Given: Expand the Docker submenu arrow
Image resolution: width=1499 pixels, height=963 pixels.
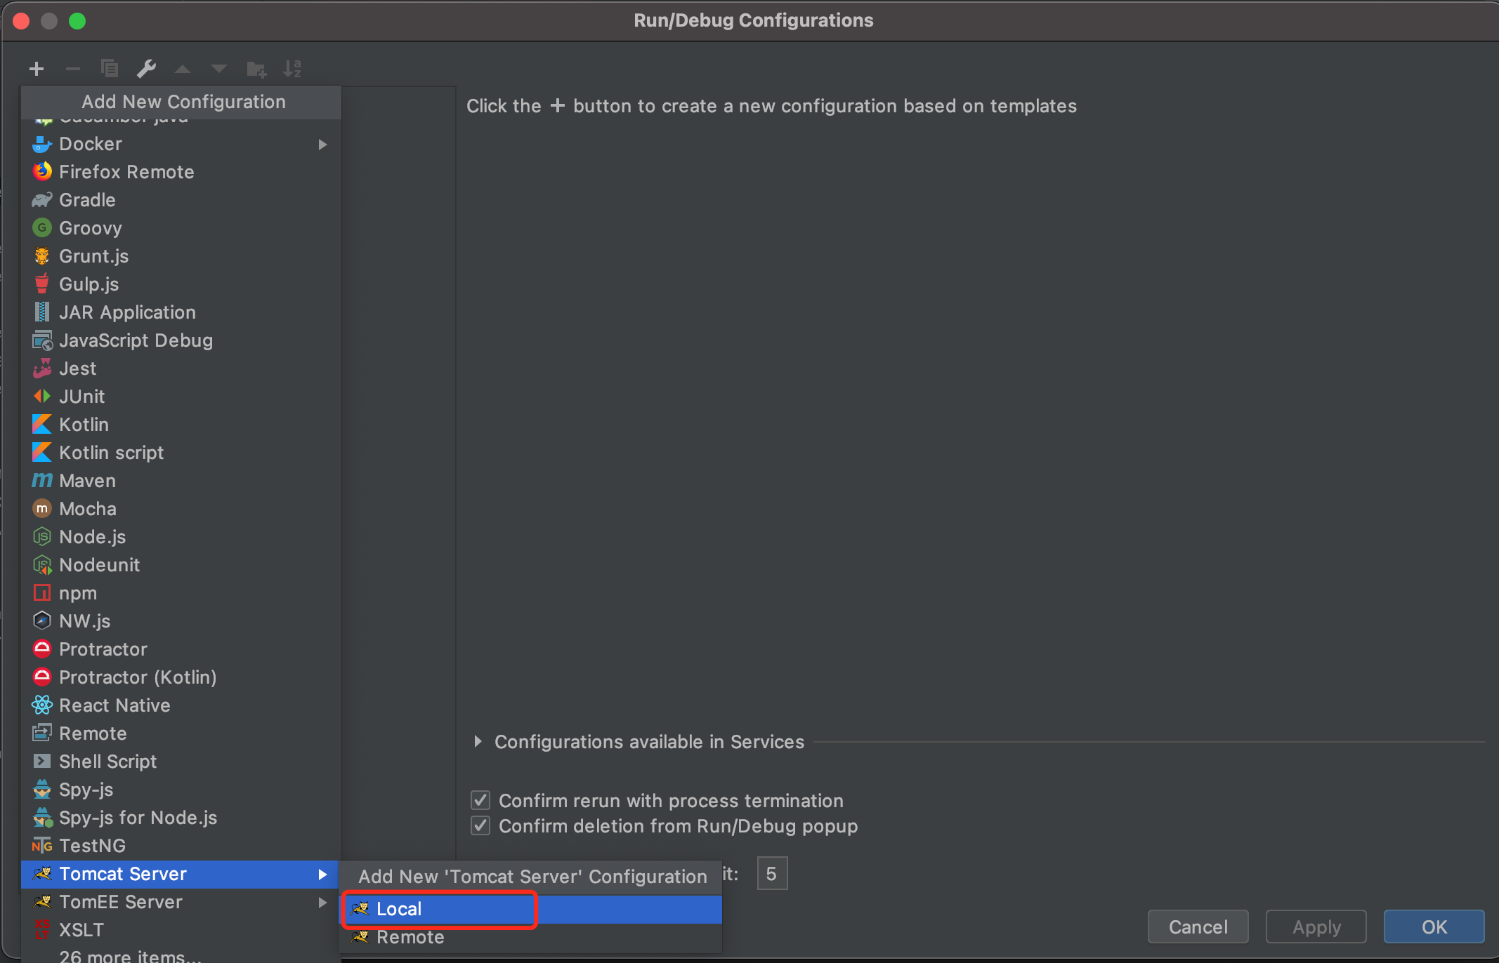Looking at the screenshot, I should (322, 144).
